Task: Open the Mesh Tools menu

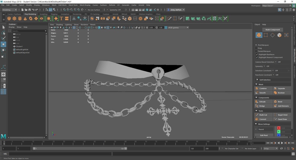Action: coord(73,5)
